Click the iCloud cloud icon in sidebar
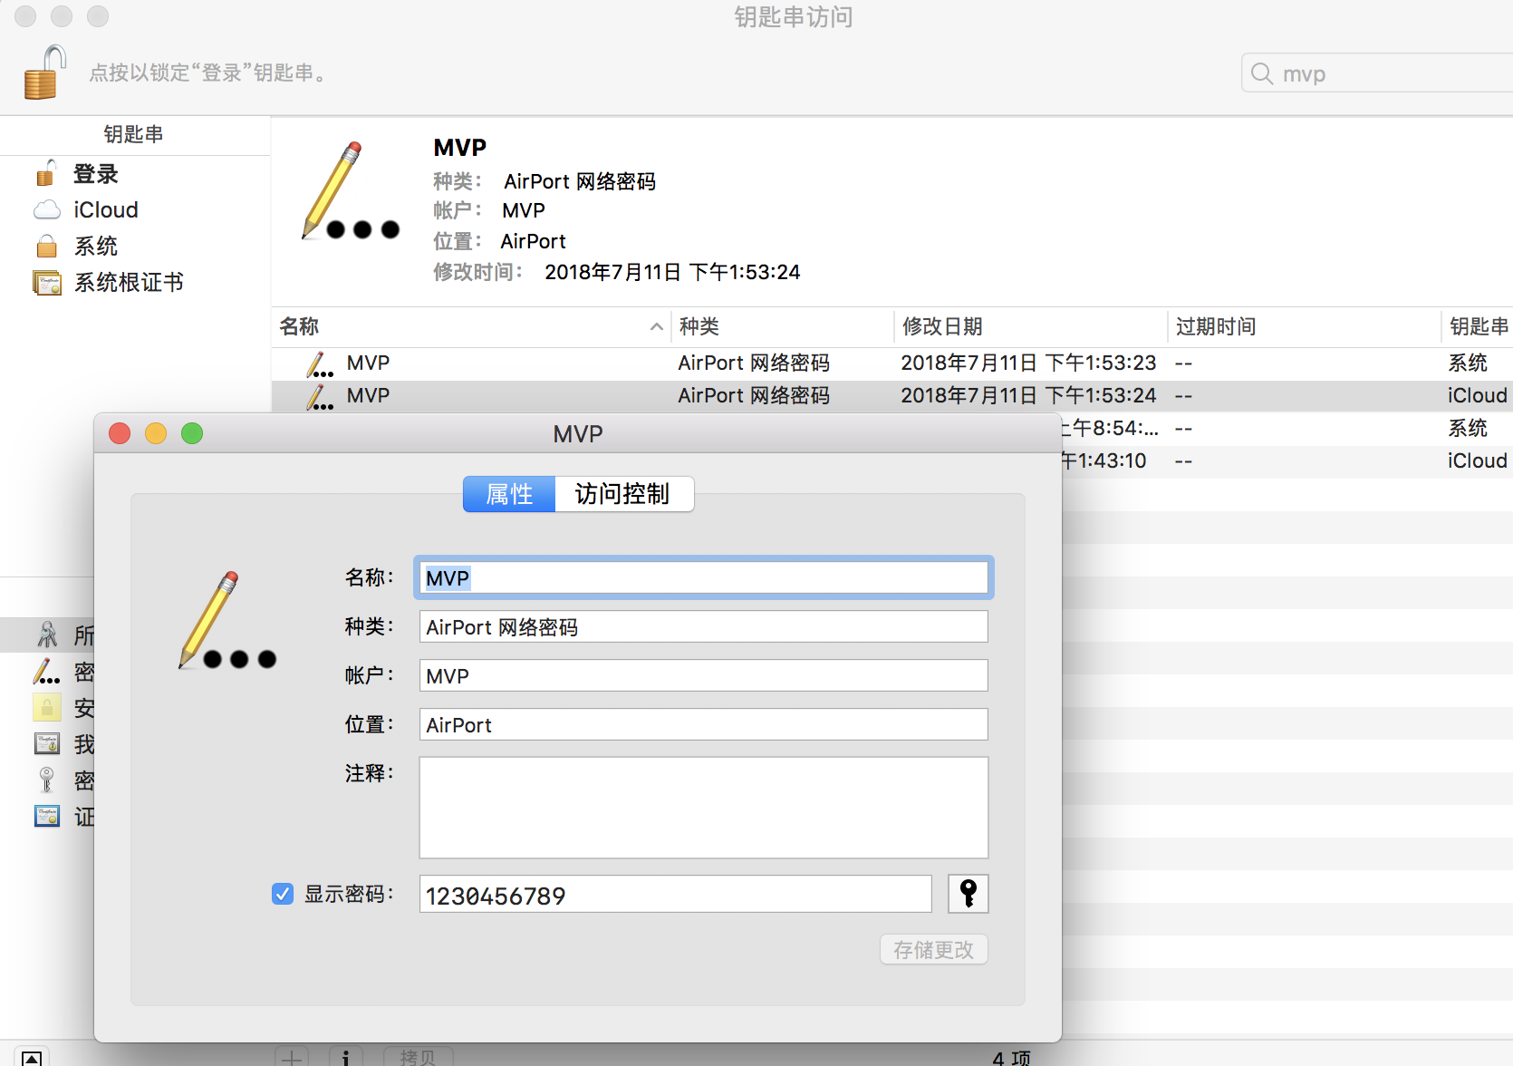The height and width of the screenshot is (1066, 1513). point(47,210)
